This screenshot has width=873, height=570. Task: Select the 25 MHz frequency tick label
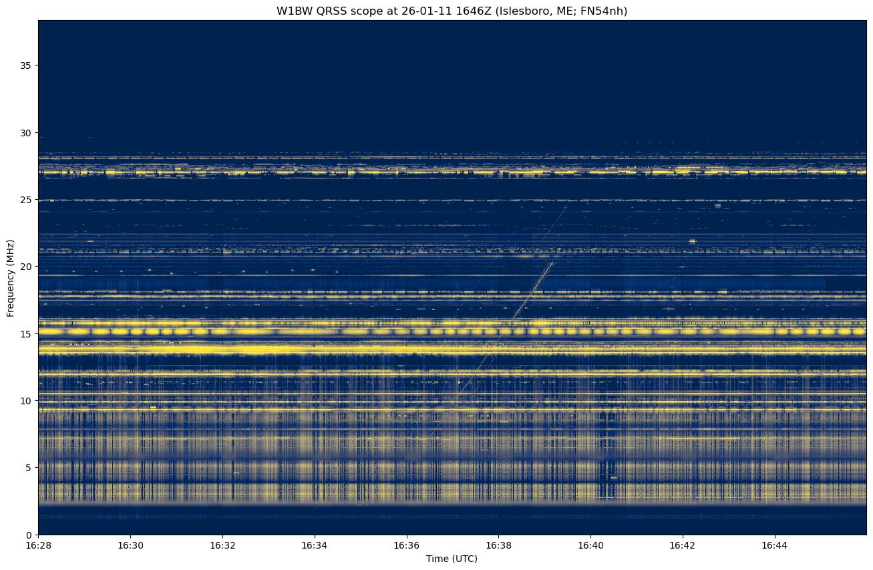point(26,200)
